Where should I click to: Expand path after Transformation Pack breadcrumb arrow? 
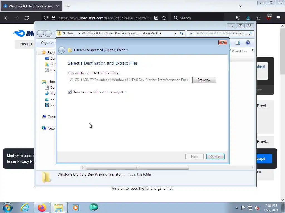(x=161, y=33)
